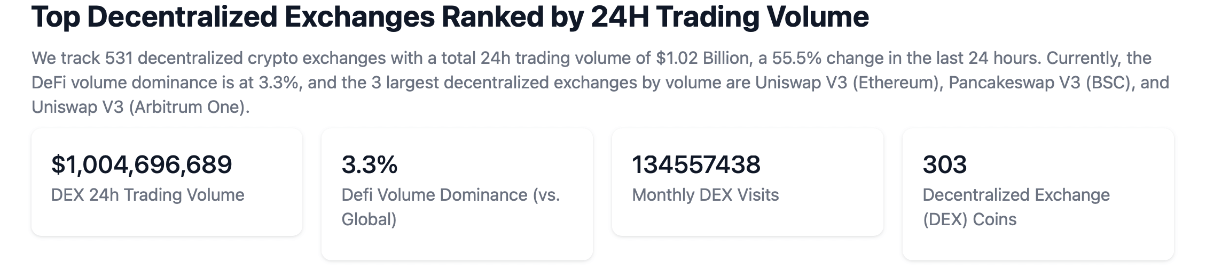This screenshot has width=1206, height=279.
Task: Click the large 3.3% dominance value
Action: coord(370,165)
